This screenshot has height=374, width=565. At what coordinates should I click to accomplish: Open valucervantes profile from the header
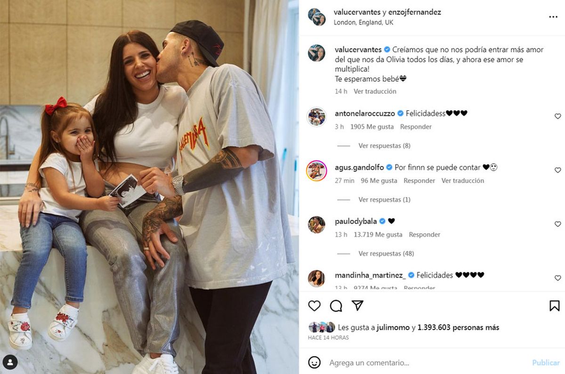[357, 12]
